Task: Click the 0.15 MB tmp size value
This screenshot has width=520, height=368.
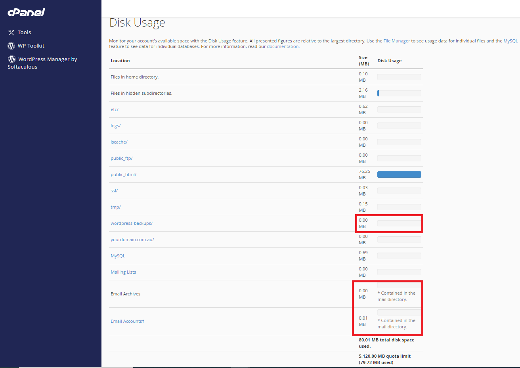Action: click(363, 207)
